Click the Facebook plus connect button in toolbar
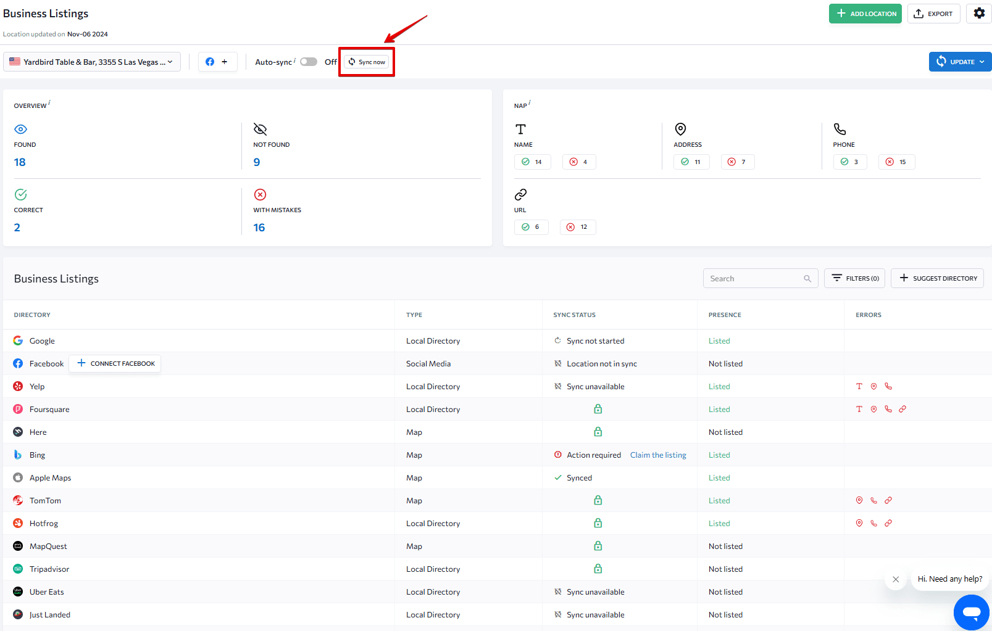The image size is (992, 631). tap(217, 62)
